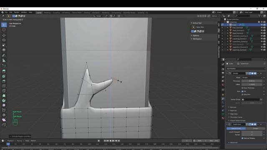Disable render for LowerArm_Dummy camera icon
Screen dimensions: 267x150
(x=264, y=36)
